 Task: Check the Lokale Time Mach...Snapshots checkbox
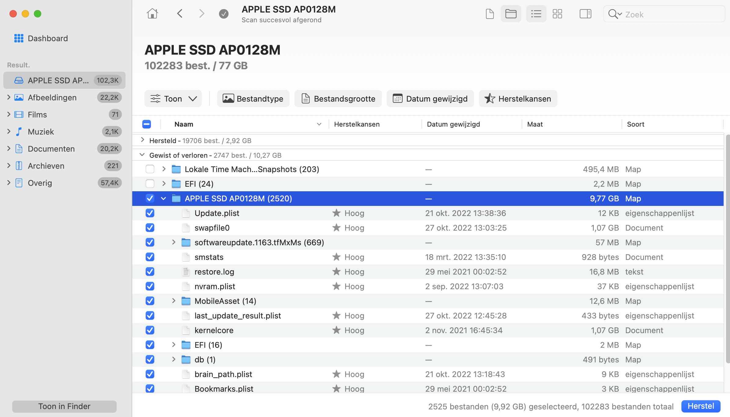coord(150,169)
